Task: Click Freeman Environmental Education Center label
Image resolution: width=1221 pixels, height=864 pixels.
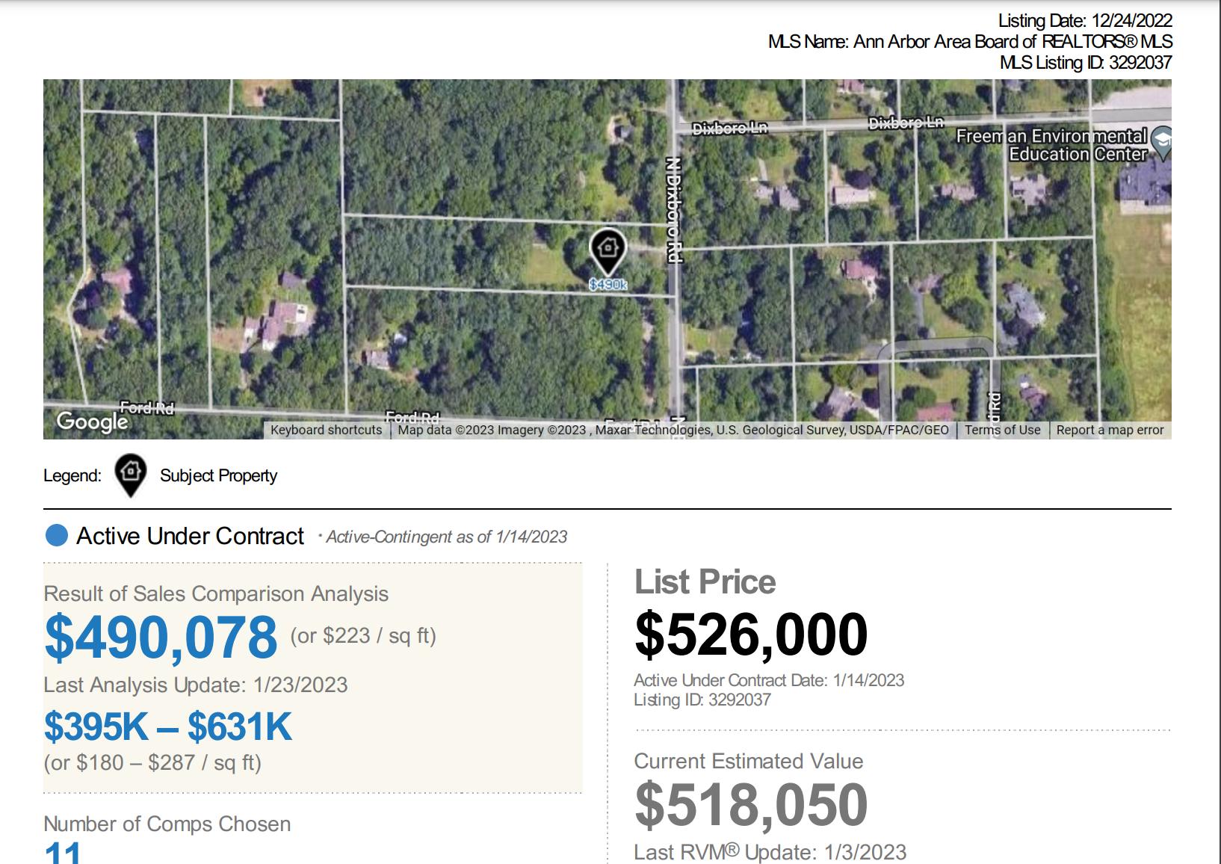Action: point(1051,145)
